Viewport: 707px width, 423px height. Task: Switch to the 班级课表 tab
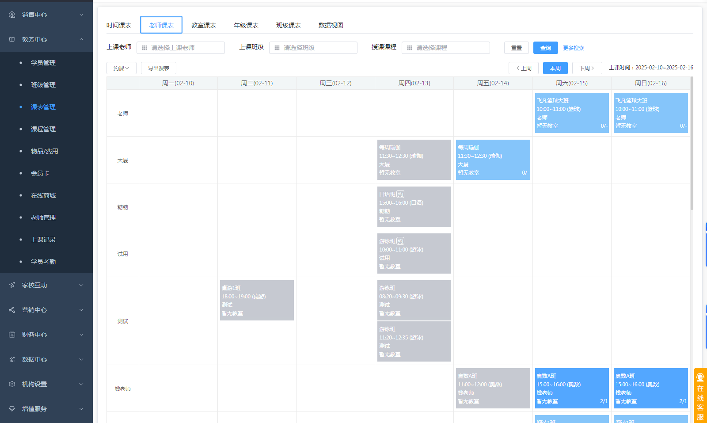[289, 25]
